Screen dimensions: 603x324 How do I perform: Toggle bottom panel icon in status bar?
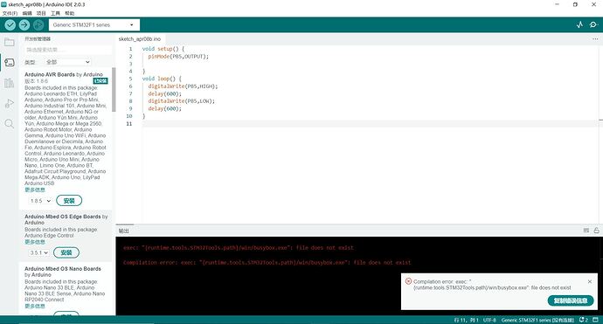[596, 320]
